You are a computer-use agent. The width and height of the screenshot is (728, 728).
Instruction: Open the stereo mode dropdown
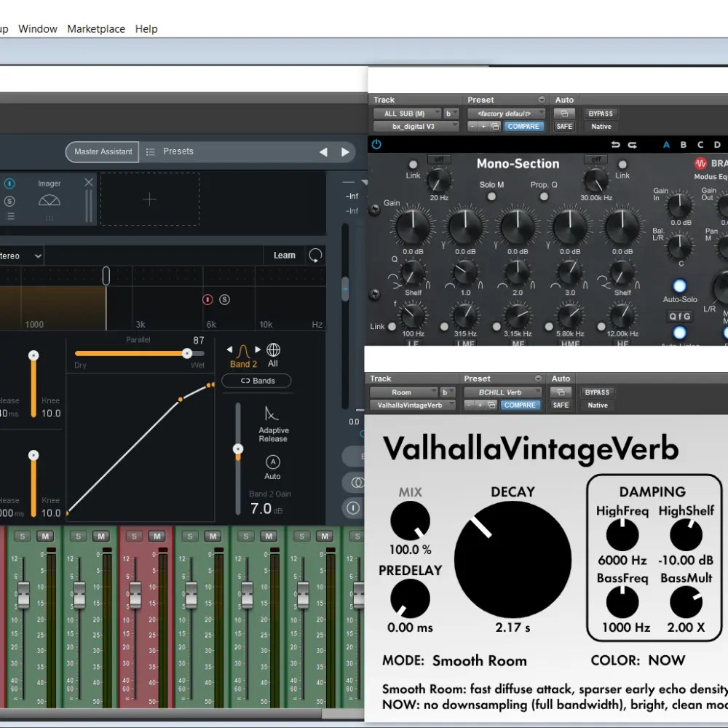[x=21, y=256]
